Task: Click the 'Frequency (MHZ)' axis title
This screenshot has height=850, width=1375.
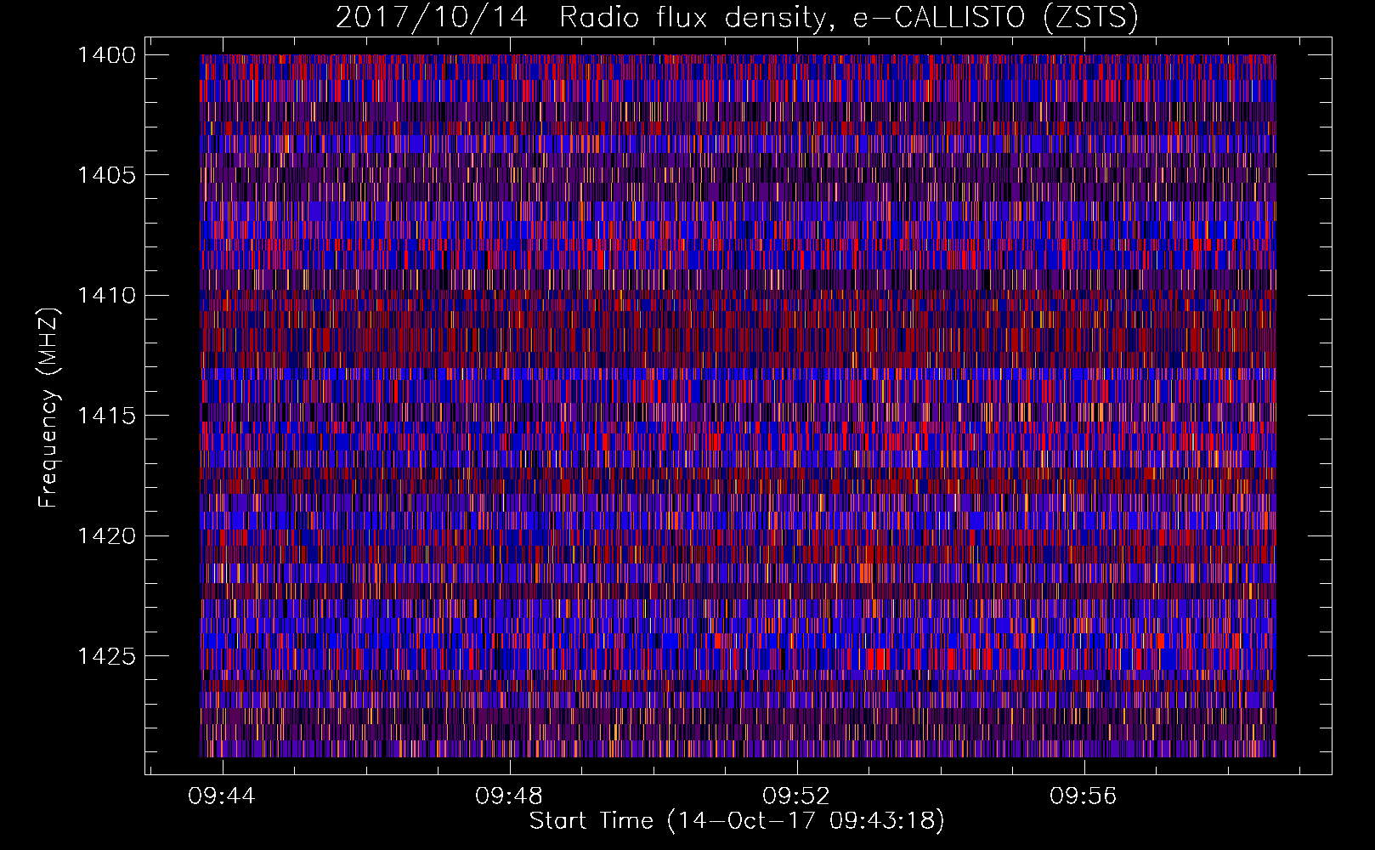Action: pos(49,407)
